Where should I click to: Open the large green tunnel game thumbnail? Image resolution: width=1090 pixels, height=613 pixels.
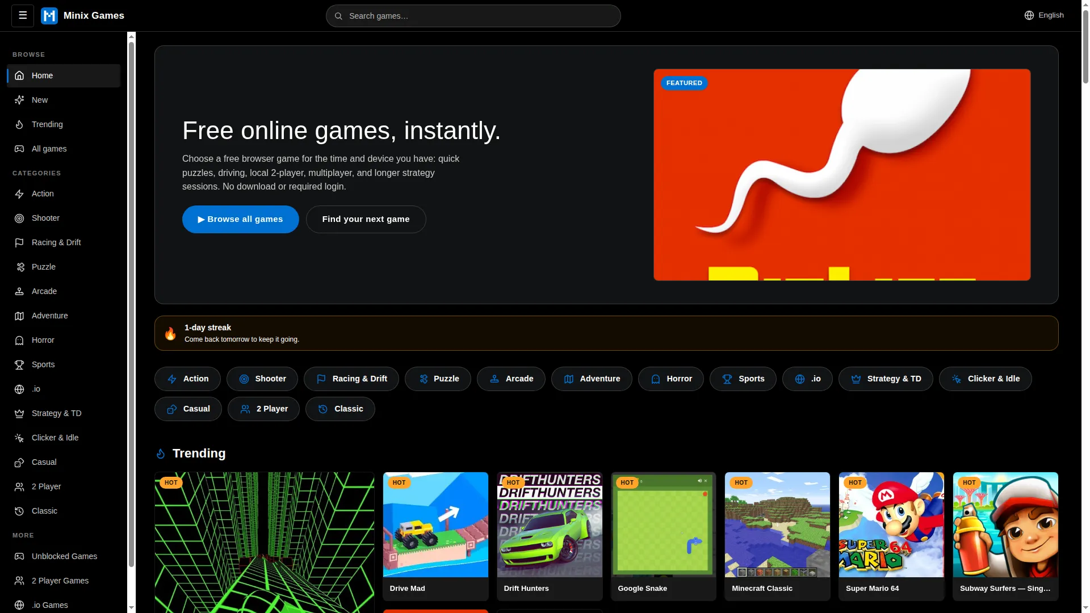(x=265, y=543)
